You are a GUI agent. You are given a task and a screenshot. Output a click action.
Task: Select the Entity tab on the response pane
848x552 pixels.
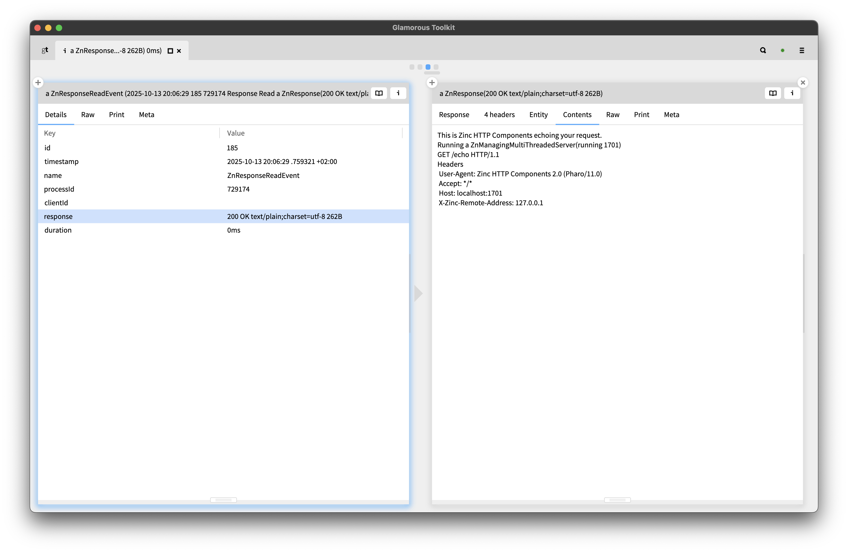[x=538, y=115]
